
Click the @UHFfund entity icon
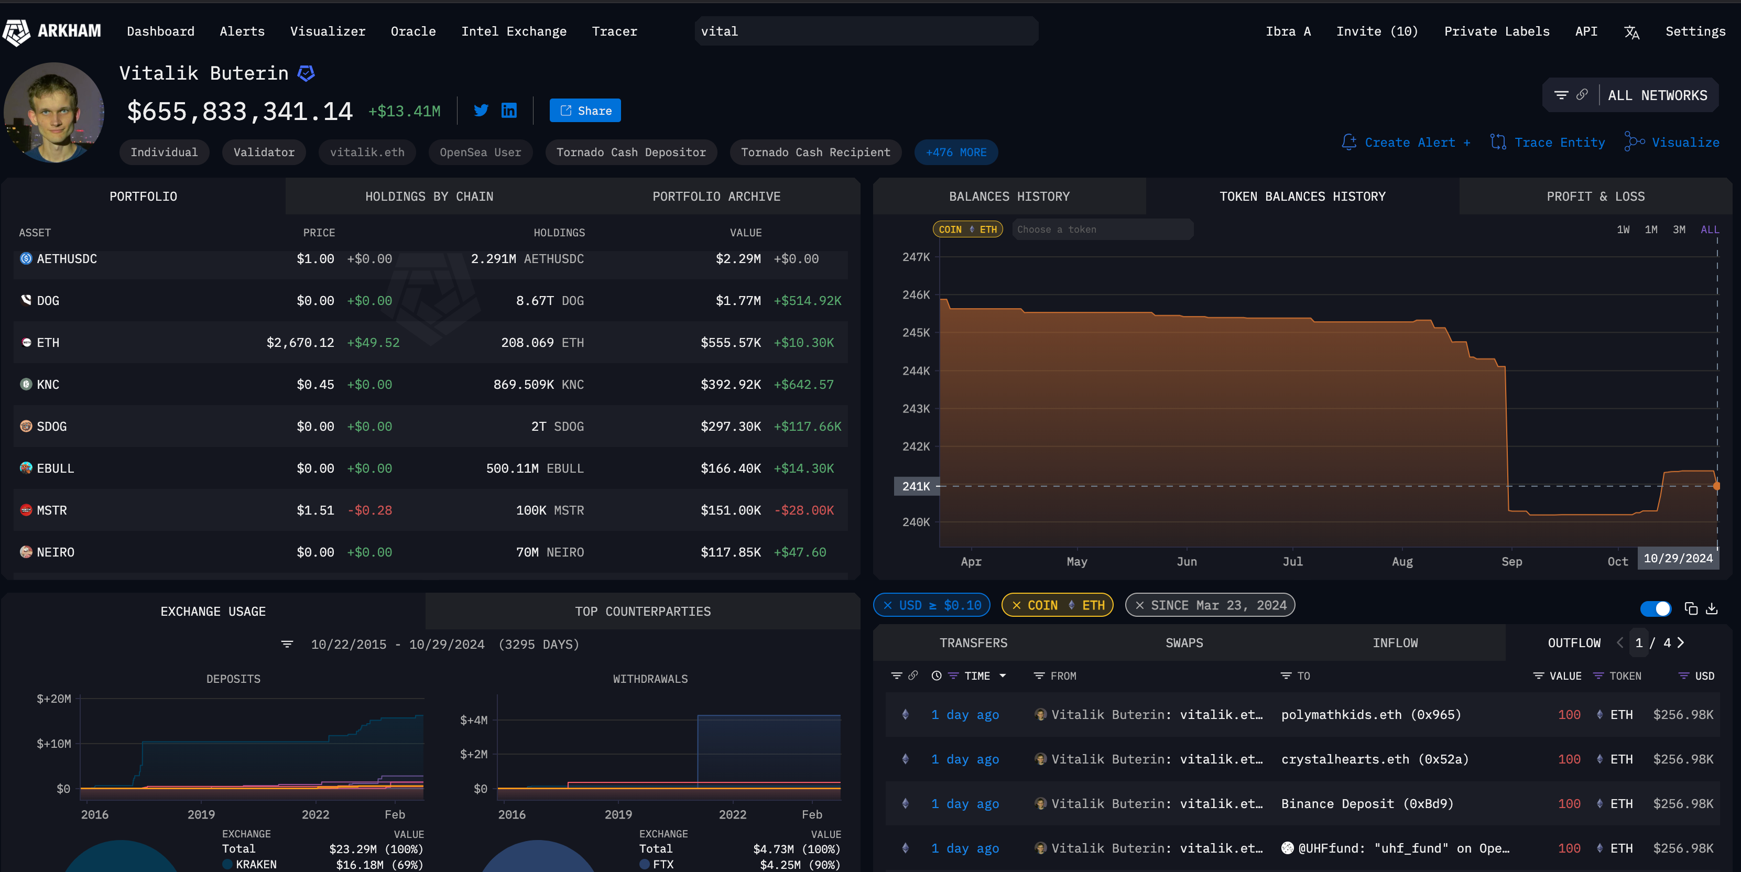point(1288,848)
